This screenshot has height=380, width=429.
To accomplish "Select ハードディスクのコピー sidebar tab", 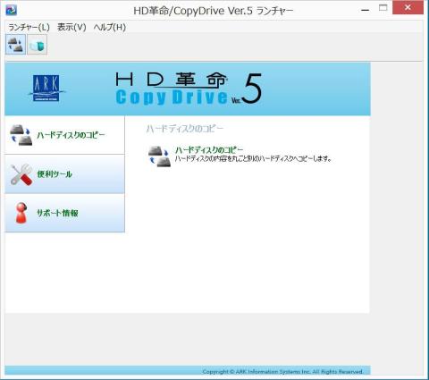I will (x=64, y=135).
